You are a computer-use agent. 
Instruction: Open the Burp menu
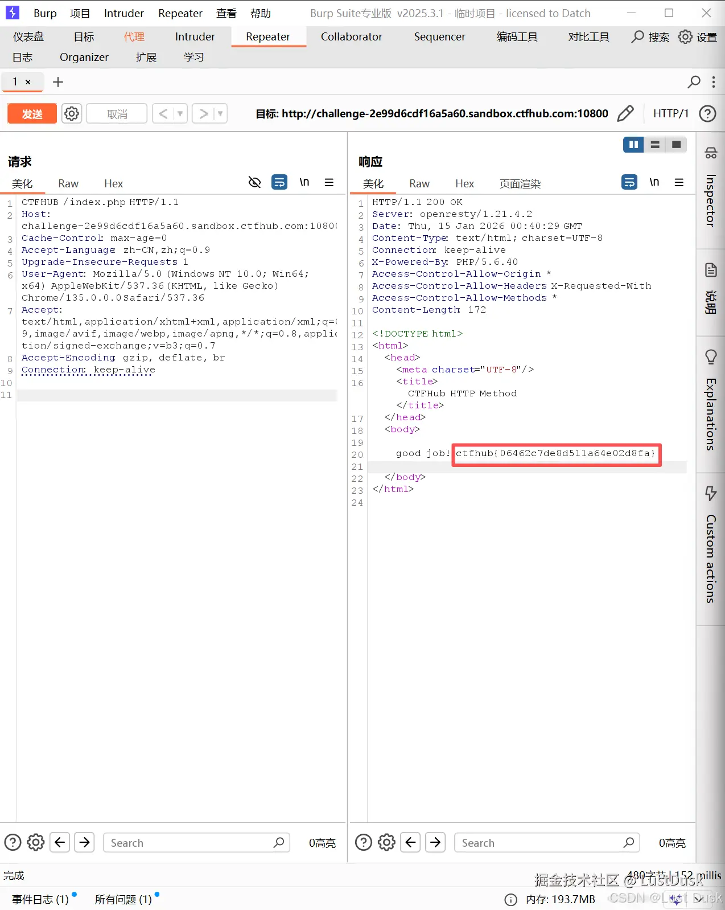tap(45, 13)
